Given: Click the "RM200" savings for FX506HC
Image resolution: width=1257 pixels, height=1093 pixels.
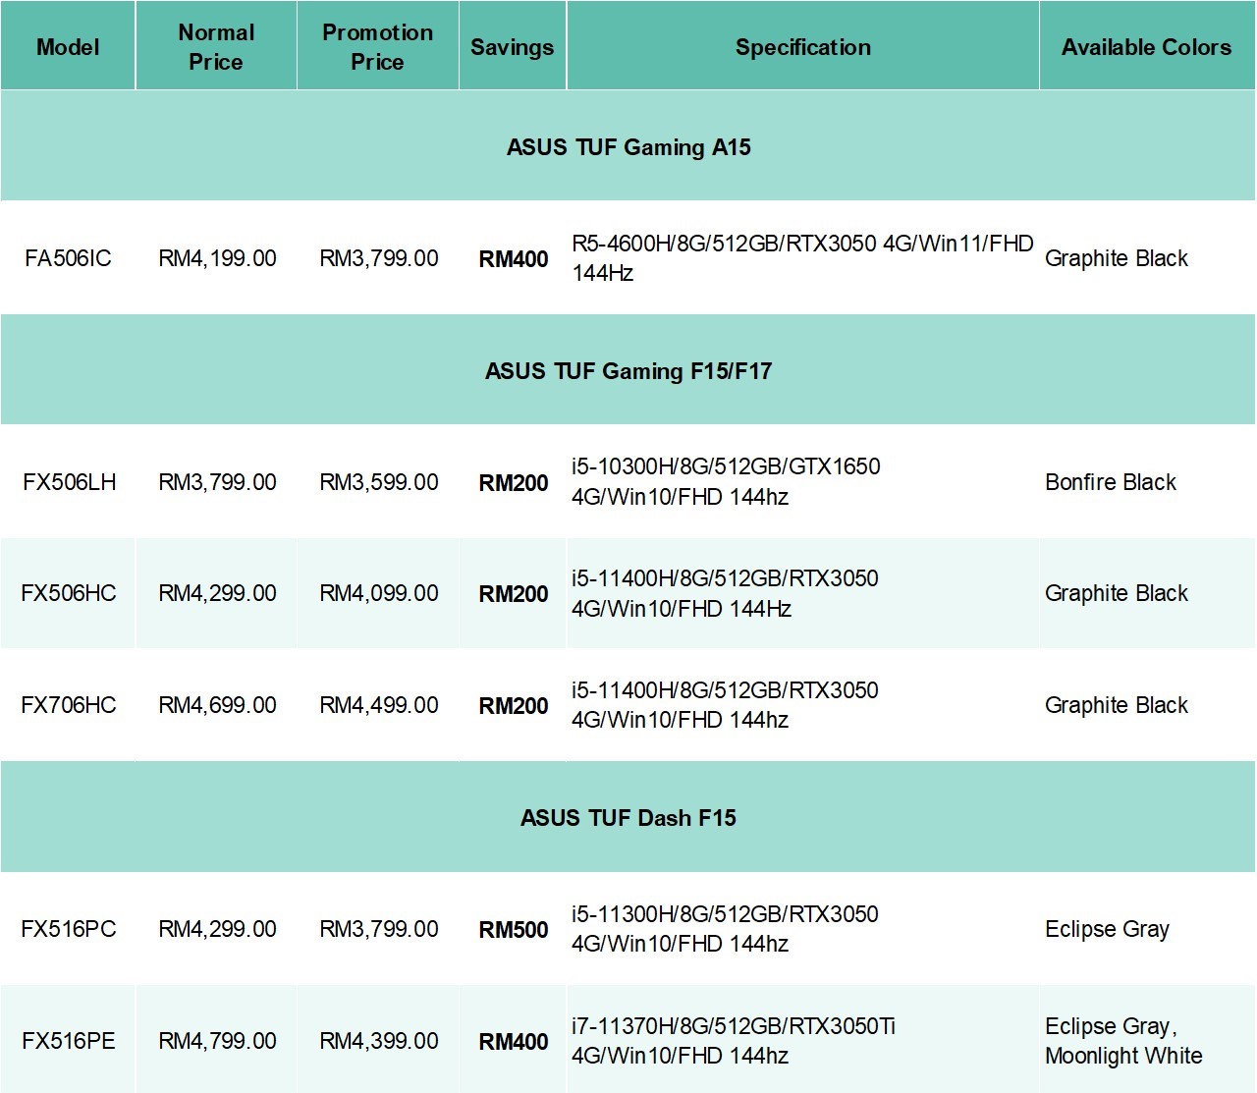Looking at the screenshot, I should pyautogui.click(x=514, y=594).
